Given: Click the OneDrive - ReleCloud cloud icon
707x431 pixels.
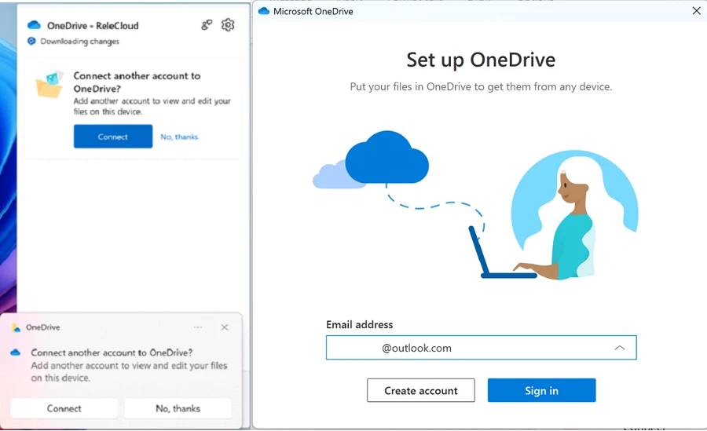Looking at the screenshot, I should click(x=34, y=25).
